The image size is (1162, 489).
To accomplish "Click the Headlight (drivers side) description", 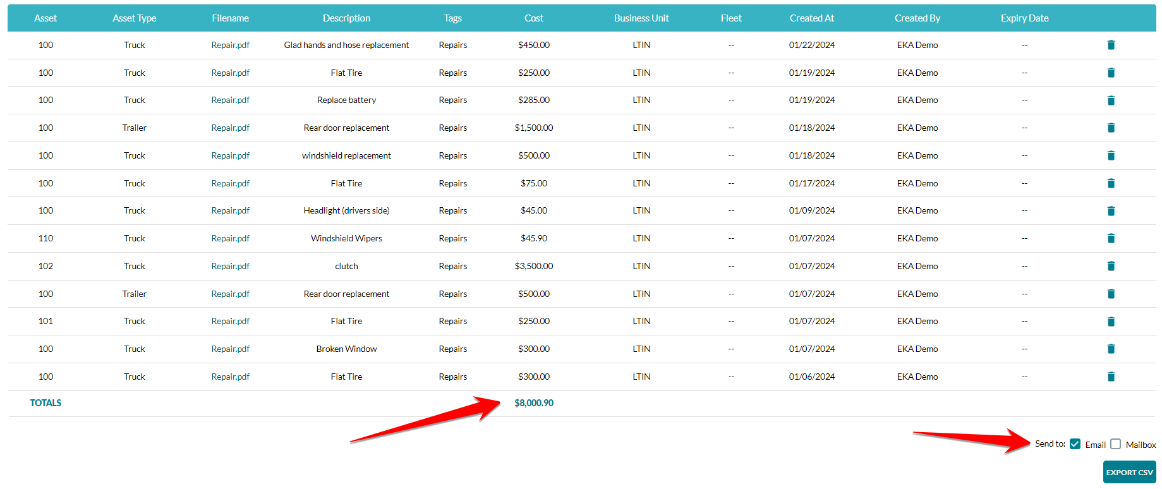I will tap(346, 210).
